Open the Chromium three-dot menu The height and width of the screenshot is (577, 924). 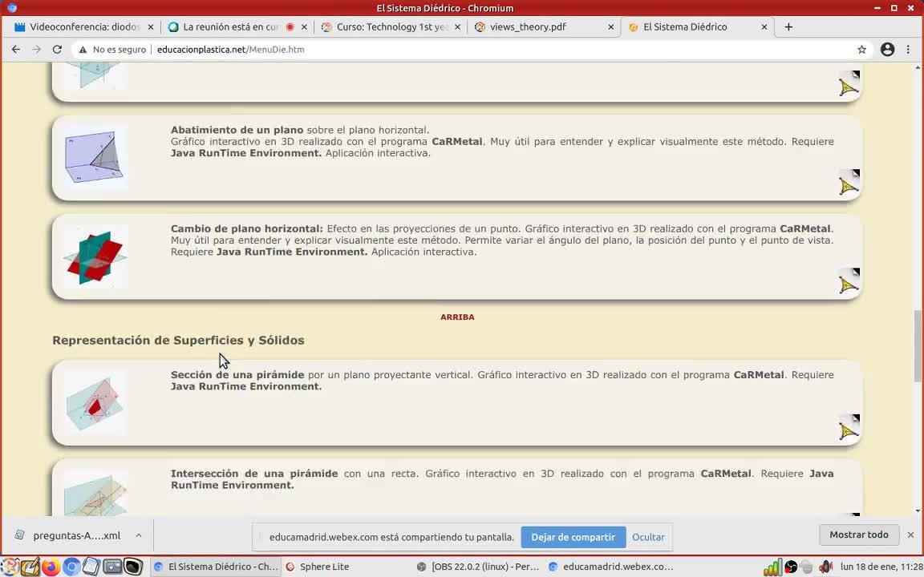(908, 50)
